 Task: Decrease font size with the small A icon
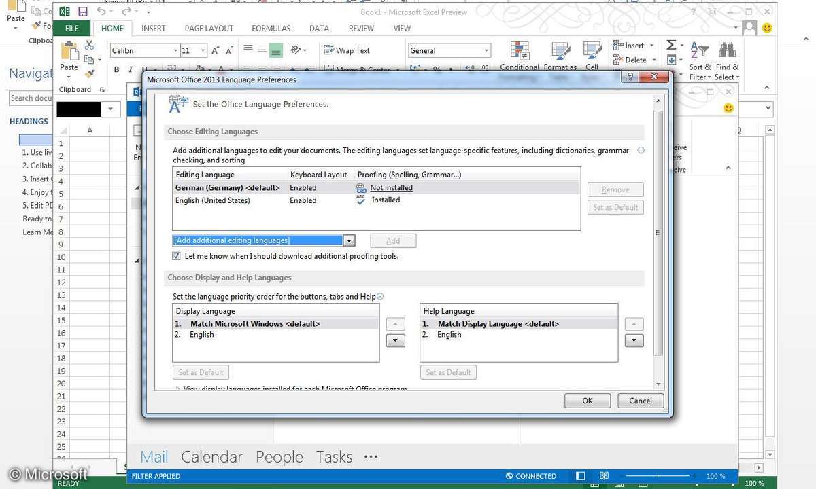coord(230,50)
